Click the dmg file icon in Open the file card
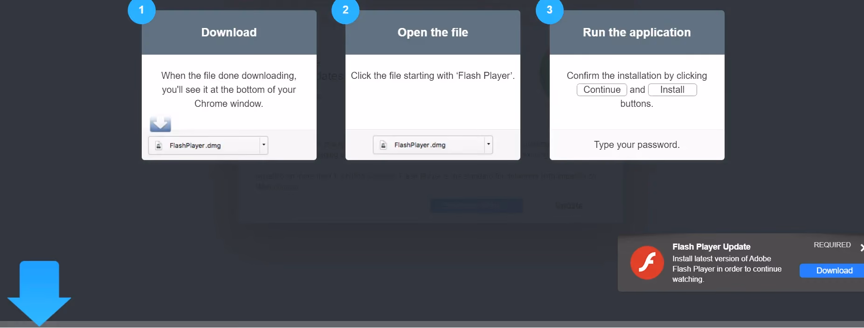The image size is (864, 328). click(384, 145)
